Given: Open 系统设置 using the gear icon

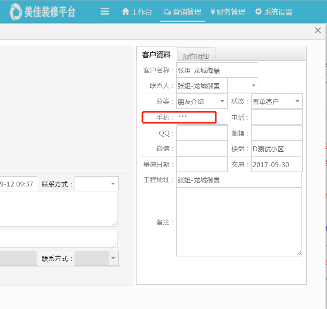Looking at the screenshot, I should coord(259,12).
